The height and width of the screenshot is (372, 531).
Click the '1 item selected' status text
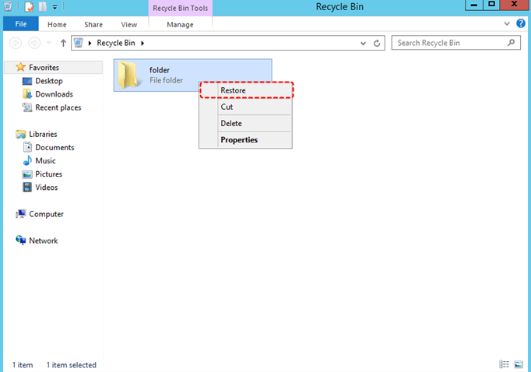(x=71, y=365)
